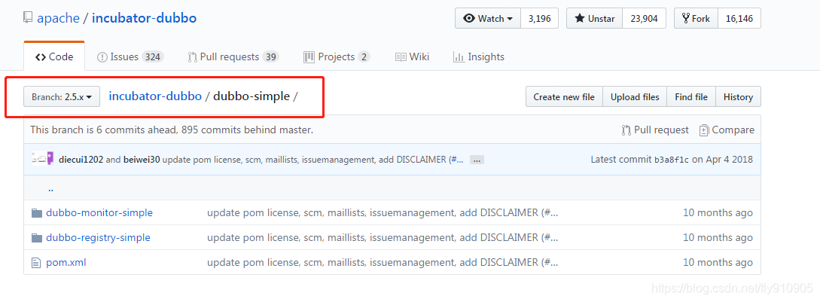This screenshot has height=302, width=820.
Task: Click the Unstar button
Action: pyautogui.click(x=594, y=18)
